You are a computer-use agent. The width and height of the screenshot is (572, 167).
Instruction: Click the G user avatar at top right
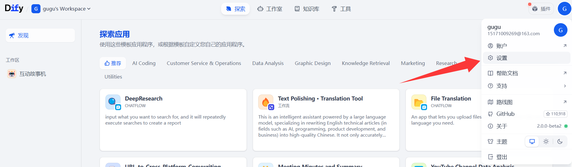pos(564,9)
